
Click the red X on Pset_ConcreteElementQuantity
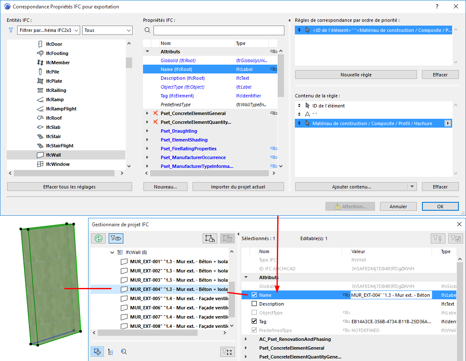[156, 122]
